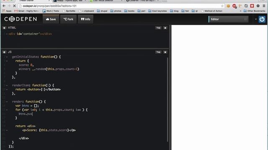Viewport: 268px width, 150px height.
Task: Click the container div line in HTML
Action: [30, 34]
